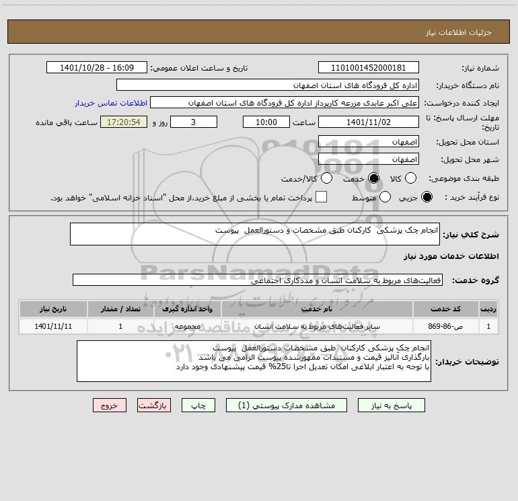The width and height of the screenshot is (518, 501).
Task: Click the شرح کلی نیاز text box
Action: (x=255, y=234)
